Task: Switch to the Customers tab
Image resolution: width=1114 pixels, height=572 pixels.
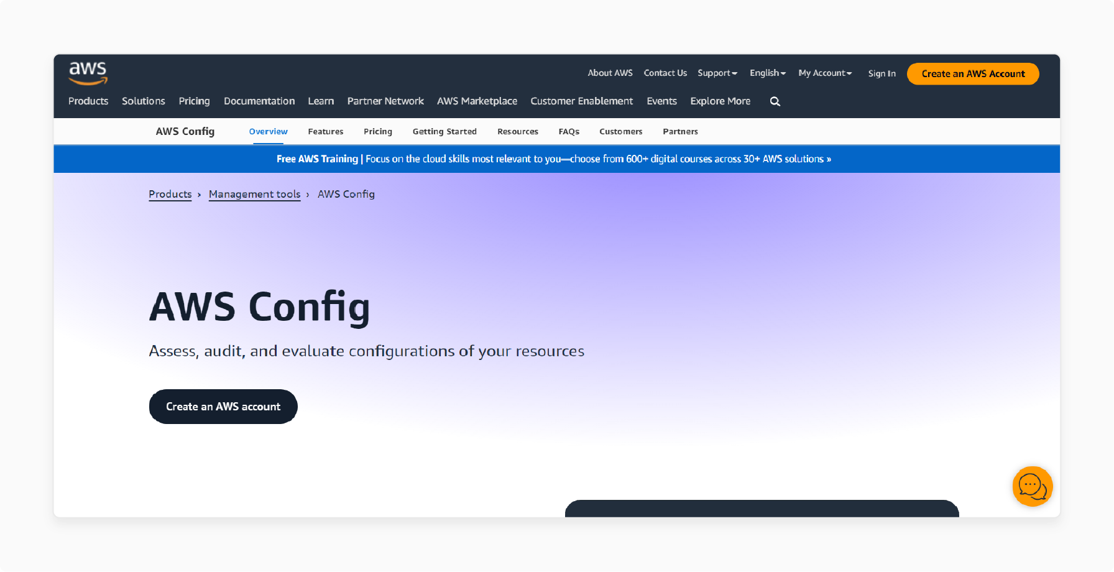Action: 621,132
